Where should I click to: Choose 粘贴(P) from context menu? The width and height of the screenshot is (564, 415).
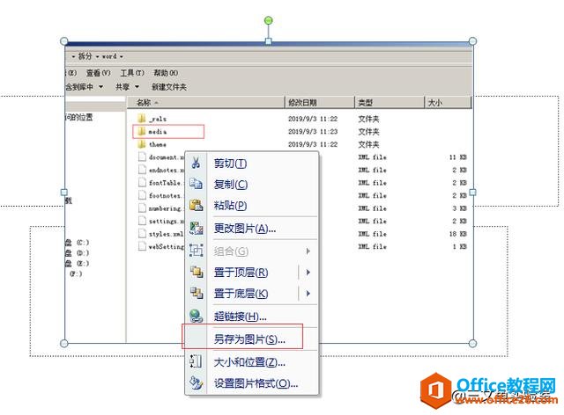click(230, 206)
